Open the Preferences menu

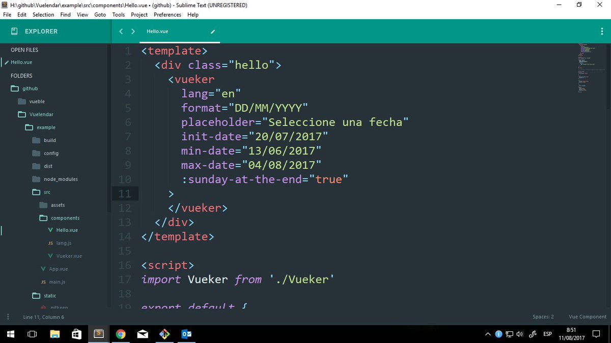[x=168, y=15]
